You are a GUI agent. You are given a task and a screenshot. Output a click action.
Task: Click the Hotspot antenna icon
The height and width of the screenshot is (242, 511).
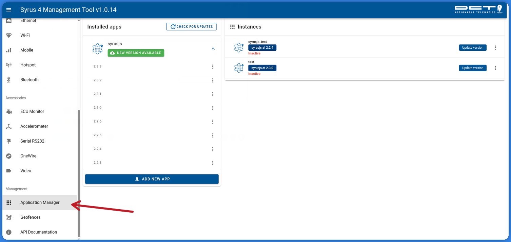click(9, 65)
